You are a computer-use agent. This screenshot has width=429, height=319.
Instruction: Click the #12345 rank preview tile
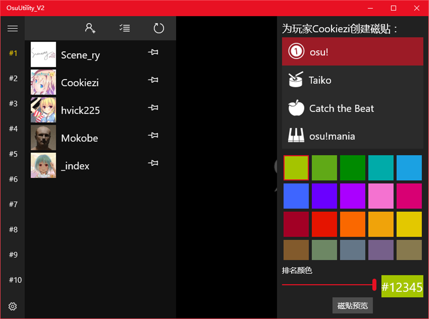pos(402,286)
